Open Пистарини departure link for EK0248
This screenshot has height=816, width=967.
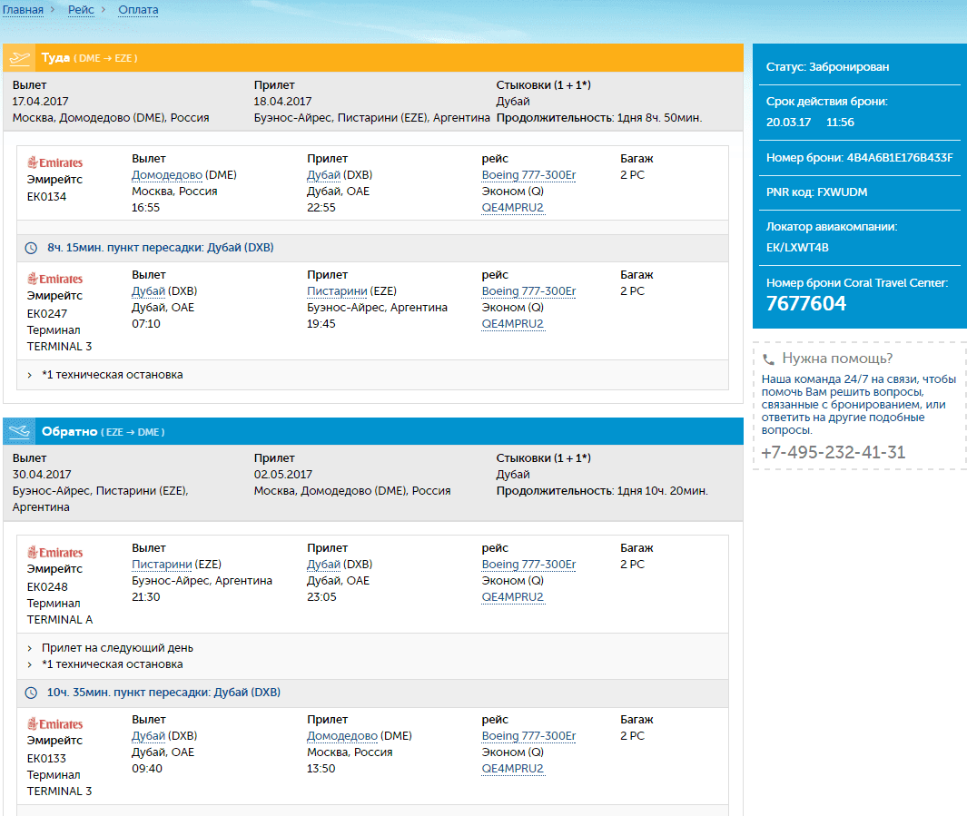pos(162,564)
